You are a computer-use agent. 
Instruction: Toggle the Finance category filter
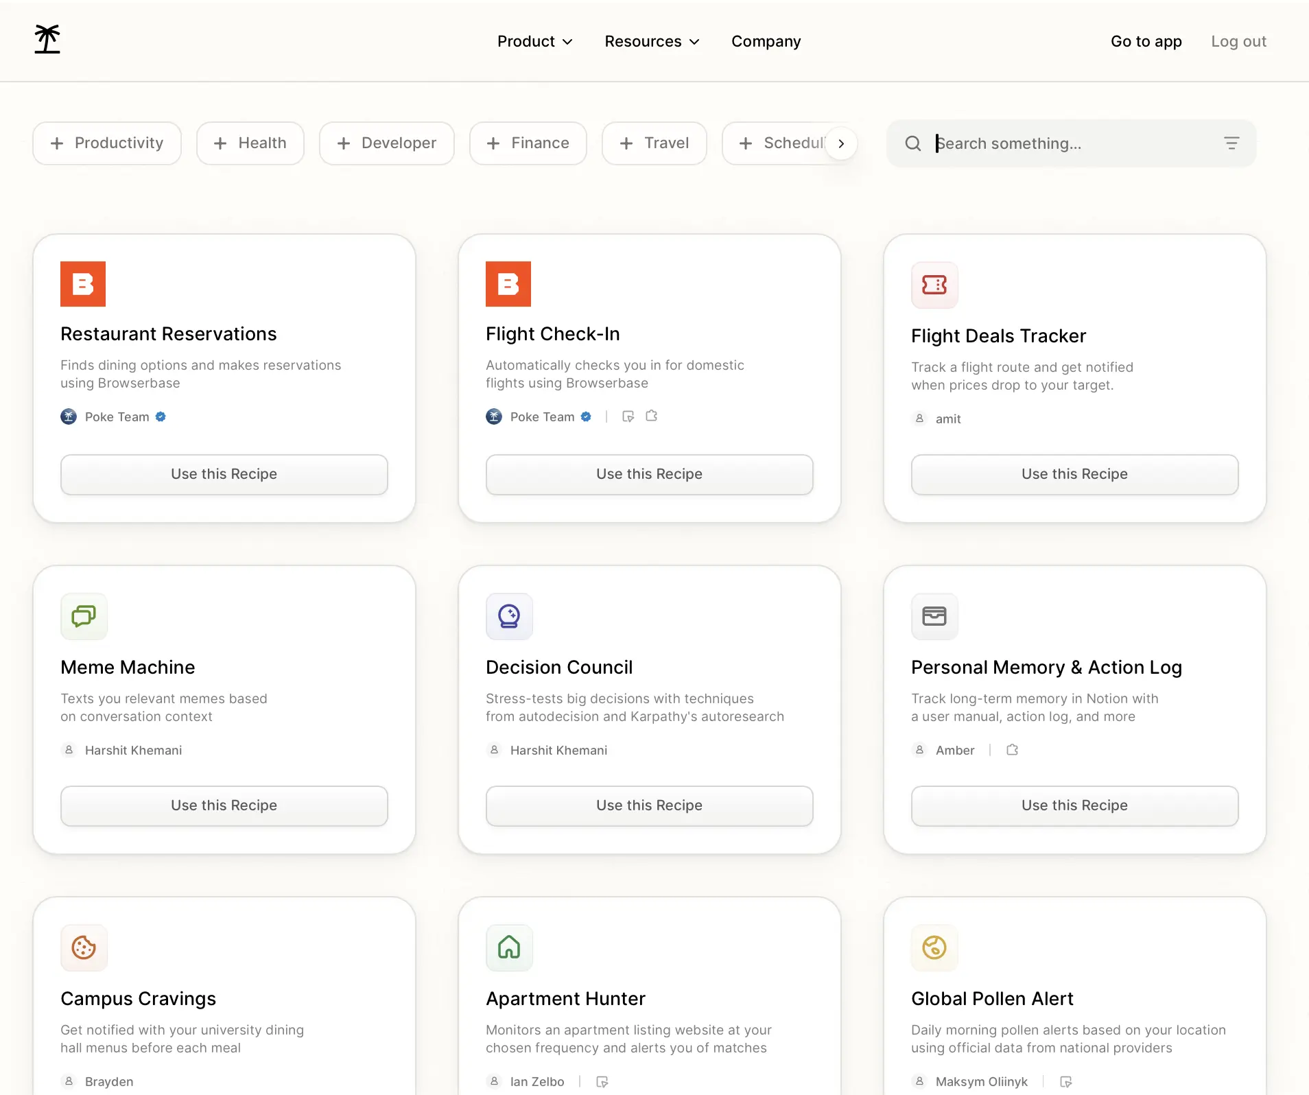pyautogui.click(x=528, y=143)
